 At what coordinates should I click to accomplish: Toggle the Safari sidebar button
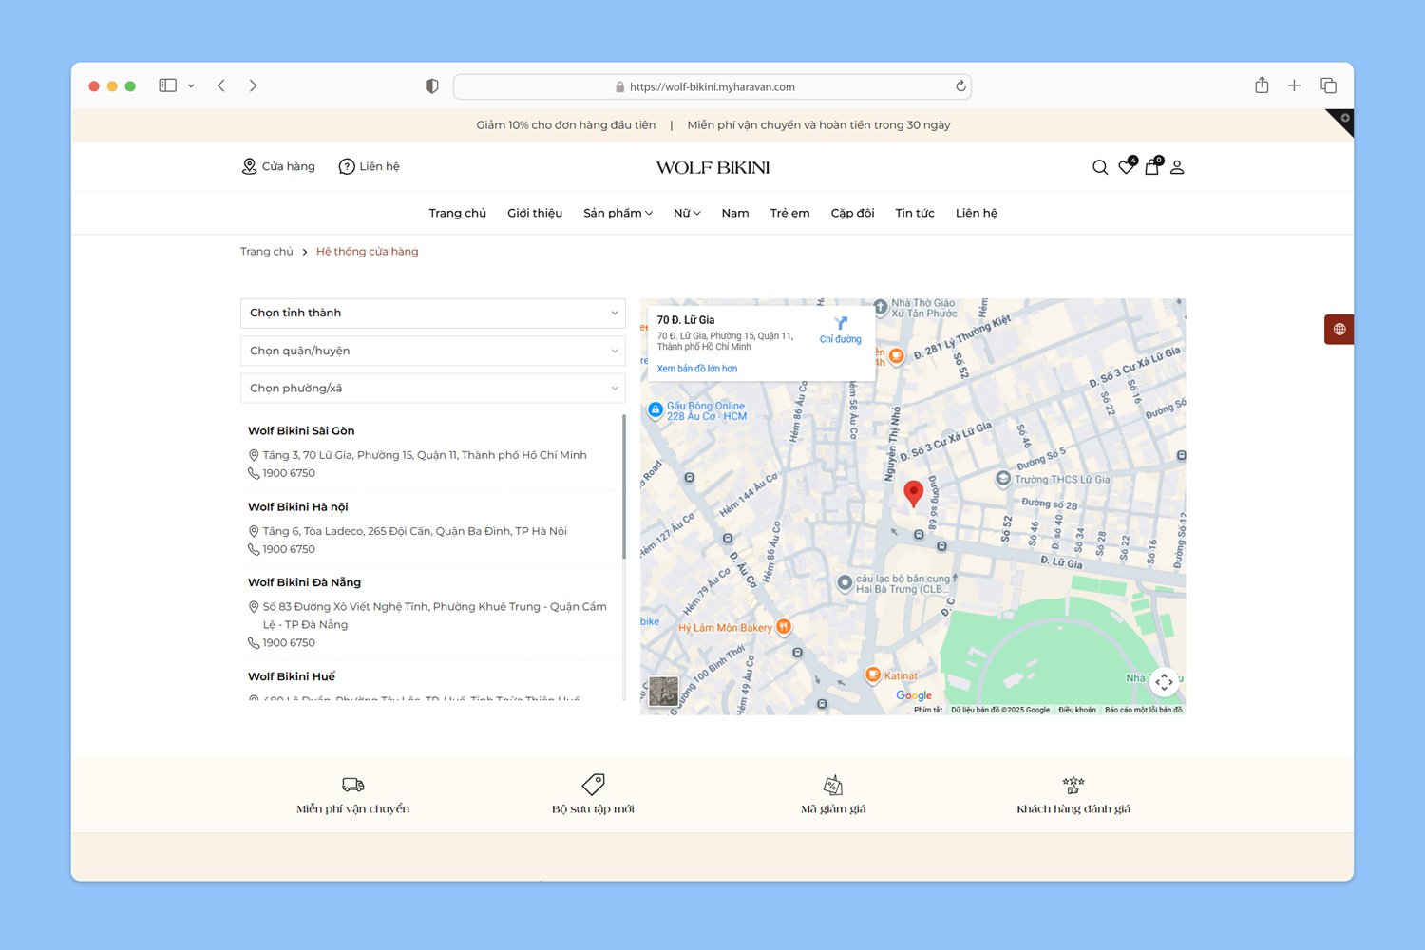point(168,85)
